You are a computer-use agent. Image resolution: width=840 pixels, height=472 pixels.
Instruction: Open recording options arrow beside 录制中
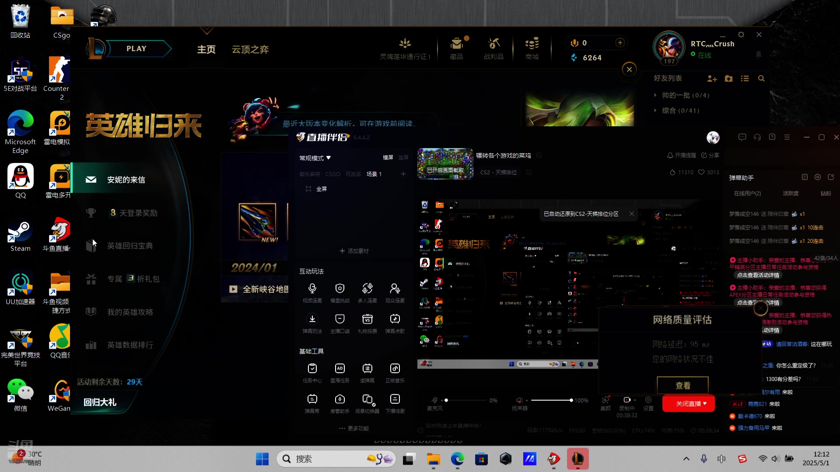point(635,400)
